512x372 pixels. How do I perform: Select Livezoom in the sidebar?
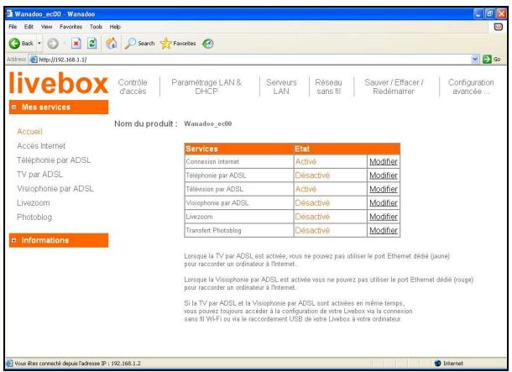tap(34, 203)
